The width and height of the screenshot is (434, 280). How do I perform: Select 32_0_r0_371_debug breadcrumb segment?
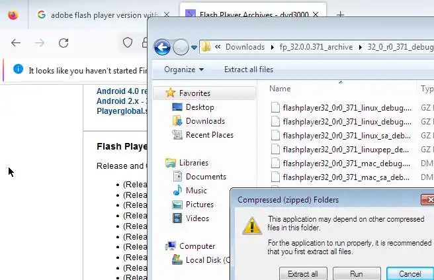coord(400,47)
